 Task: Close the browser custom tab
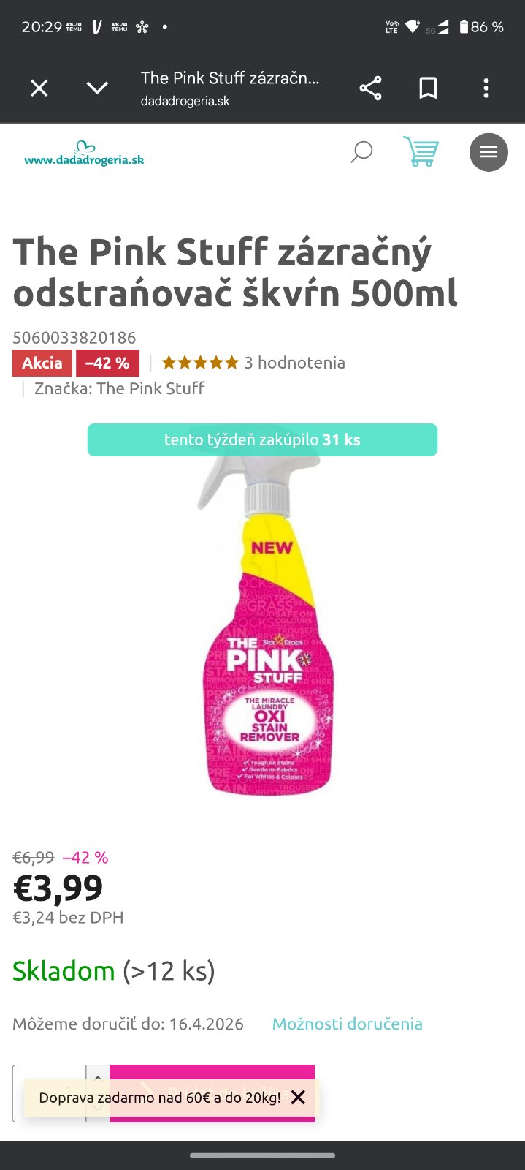point(39,88)
